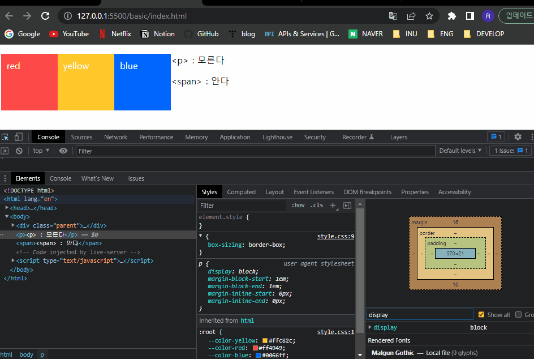View site information icon in address bar

[x=68, y=16]
